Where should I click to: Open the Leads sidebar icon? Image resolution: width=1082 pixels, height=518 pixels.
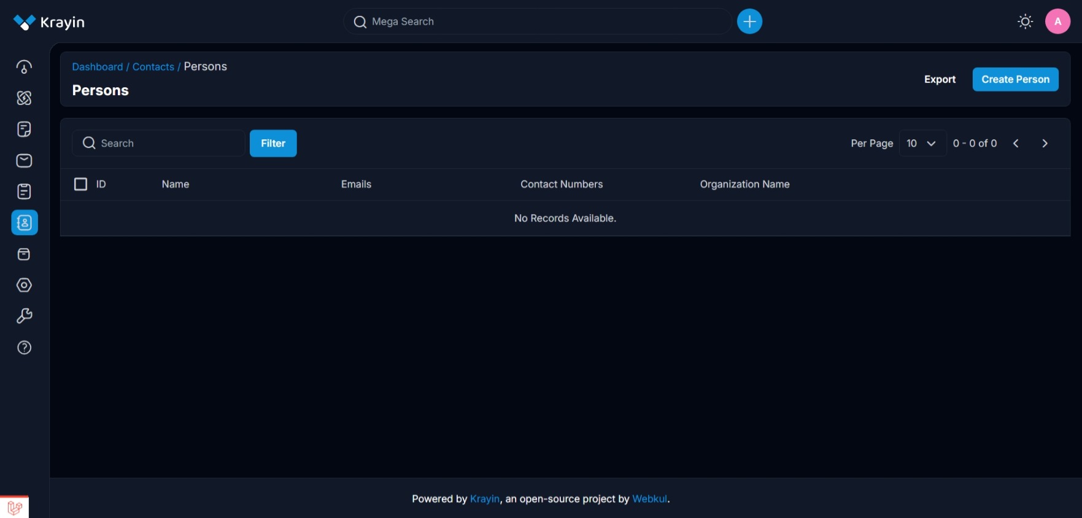point(24,98)
